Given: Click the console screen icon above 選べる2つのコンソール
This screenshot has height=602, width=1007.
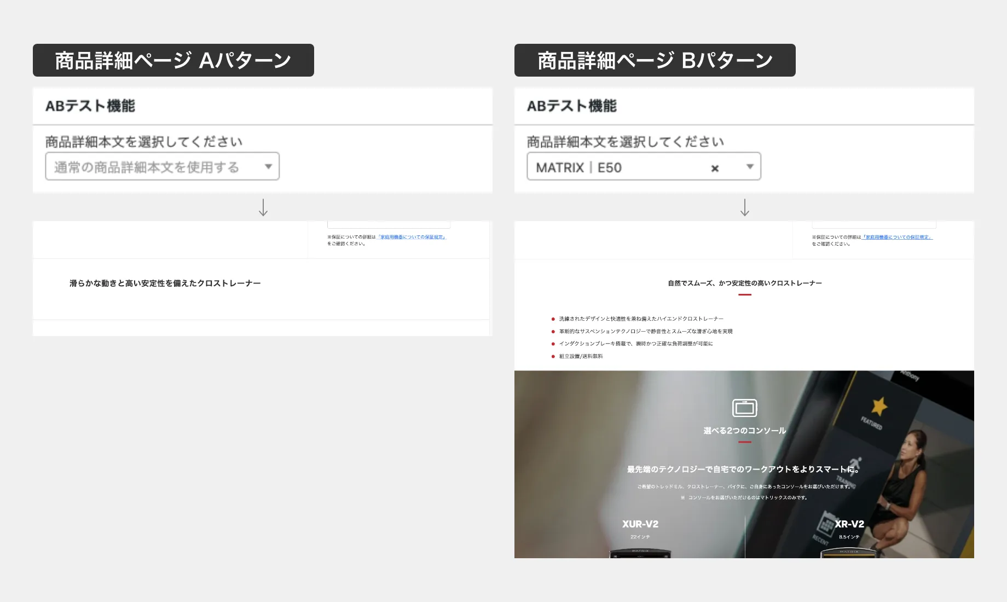Looking at the screenshot, I should pos(744,408).
